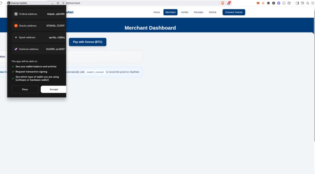Open the Brave Wallet icon
Viewport: 315px width, 174px height.
302,3
